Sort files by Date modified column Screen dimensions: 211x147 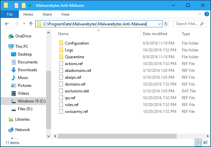155,34
